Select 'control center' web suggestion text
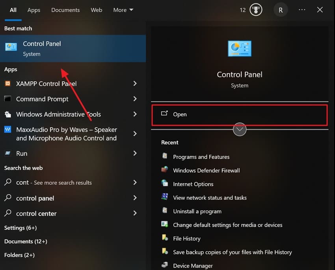Viewport: 335px width, 270px height. pyautogui.click(x=36, y=213)
